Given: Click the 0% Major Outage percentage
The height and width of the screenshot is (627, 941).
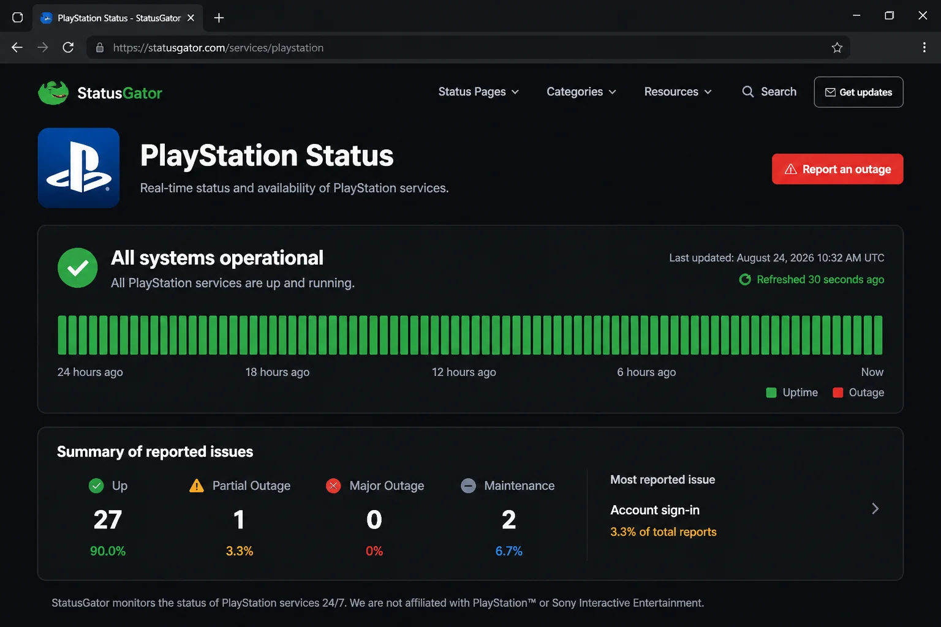Looking at the screenshot, I should (x=374, y=551).
